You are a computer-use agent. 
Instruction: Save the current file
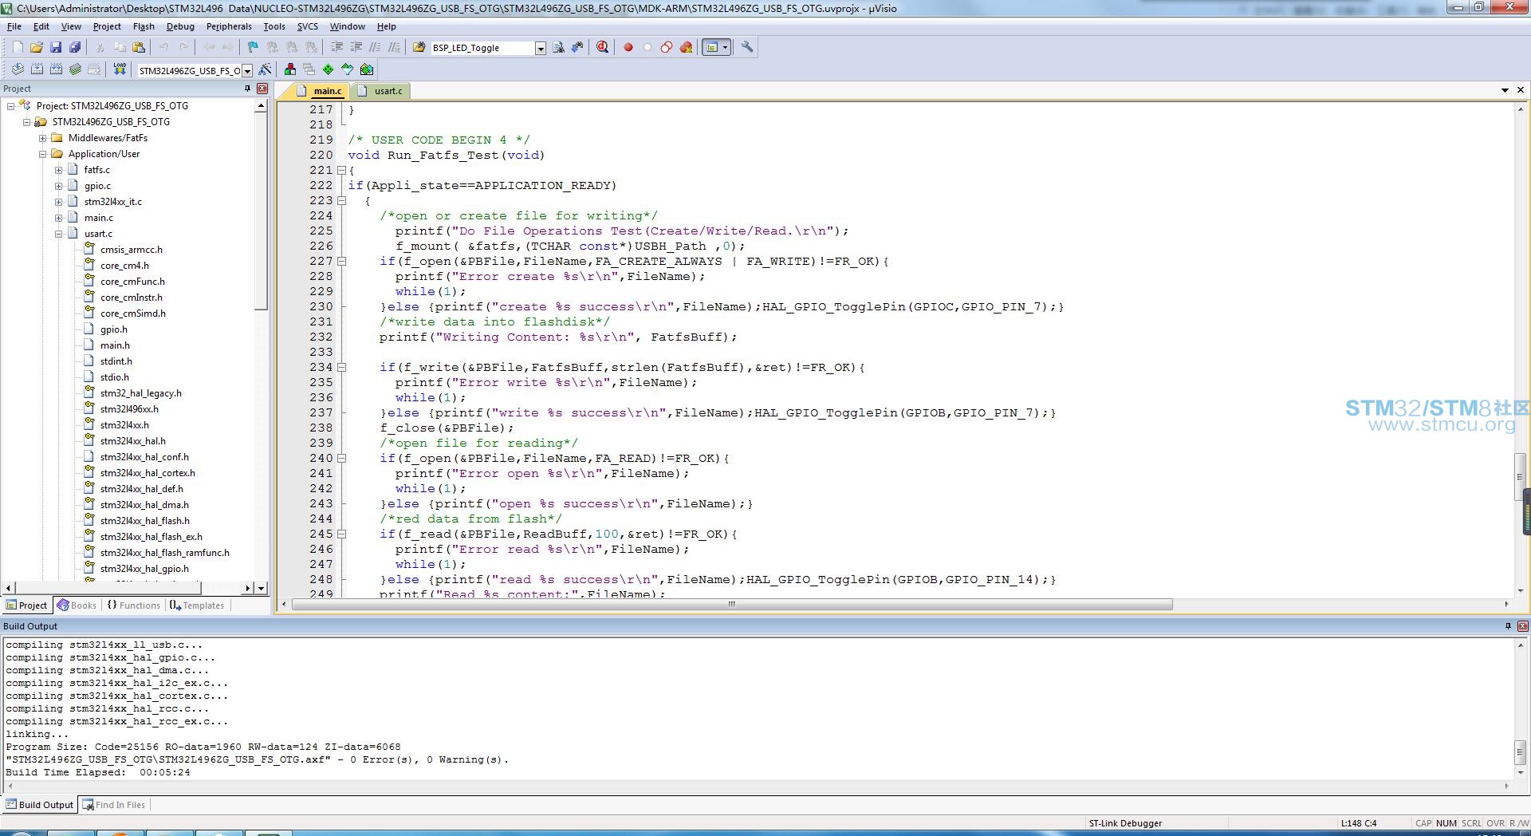[x=56, y=48]
